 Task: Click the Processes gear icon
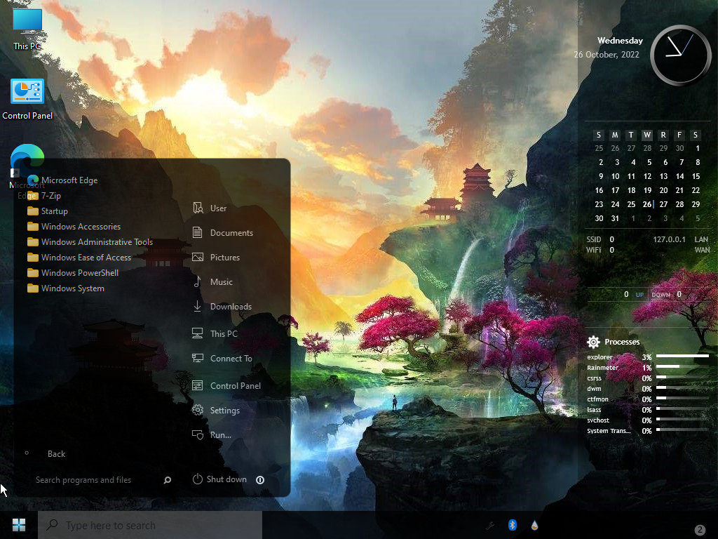593,342
